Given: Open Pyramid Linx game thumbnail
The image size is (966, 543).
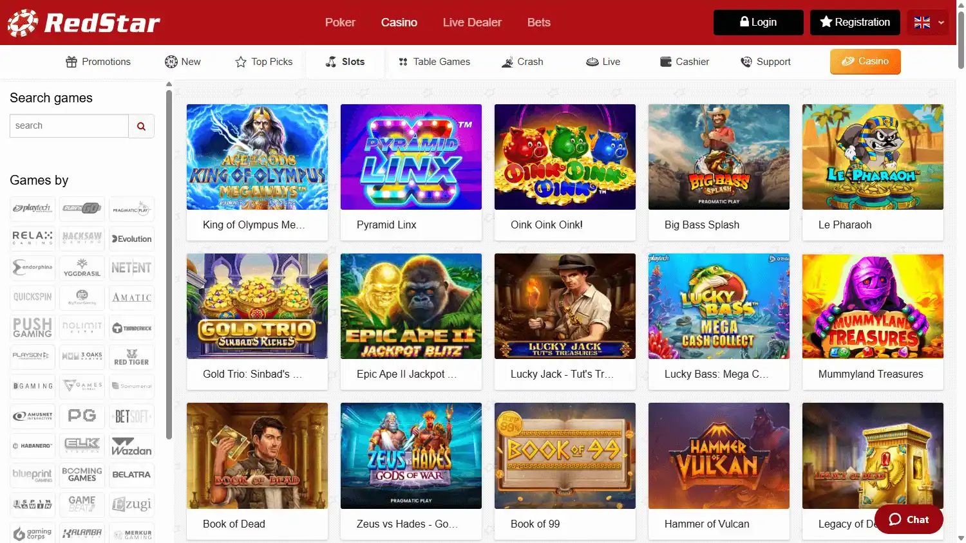Looking at the screenshot, I should 411,157.
